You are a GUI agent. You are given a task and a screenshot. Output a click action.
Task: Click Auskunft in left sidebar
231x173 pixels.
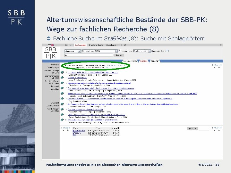coord(55,103)
